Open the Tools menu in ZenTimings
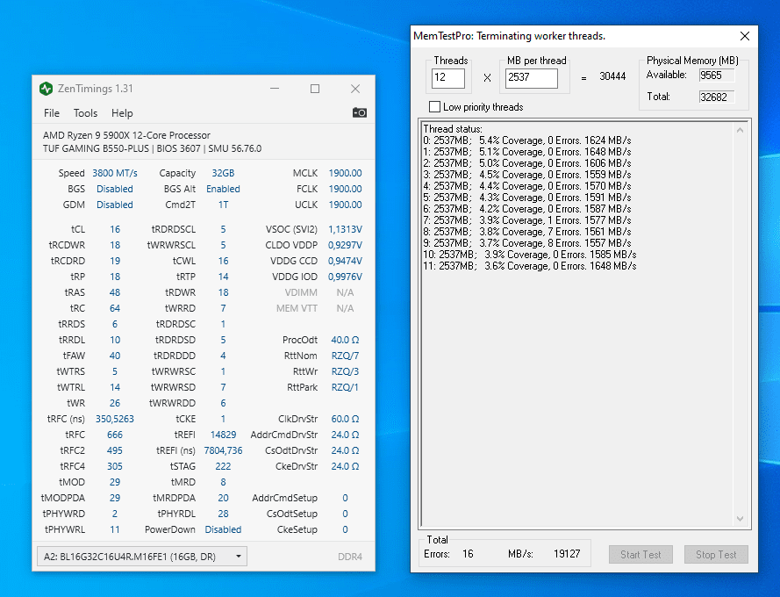Viewport: 780px width, 597px height. 86,113
